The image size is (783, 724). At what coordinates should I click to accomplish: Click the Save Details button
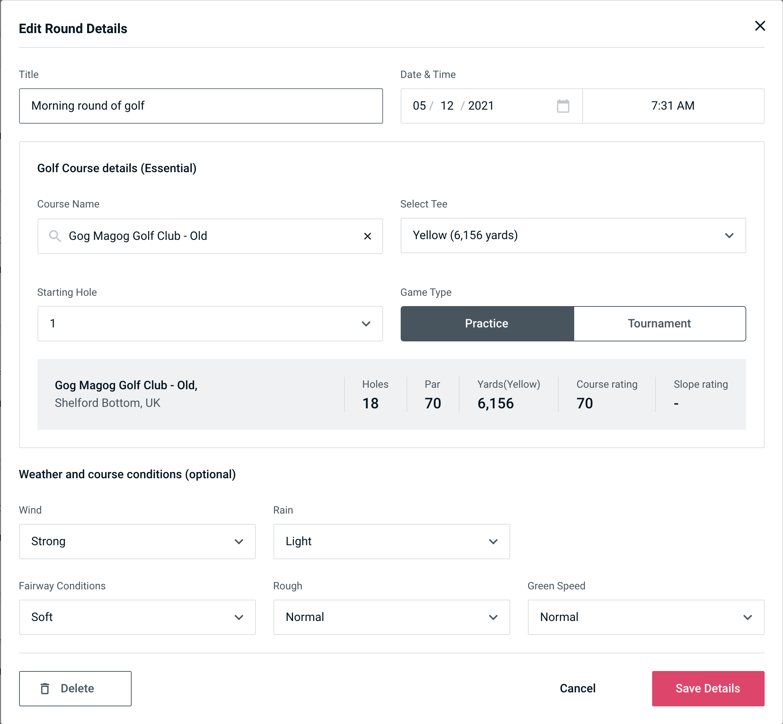(x=707, y=688)
